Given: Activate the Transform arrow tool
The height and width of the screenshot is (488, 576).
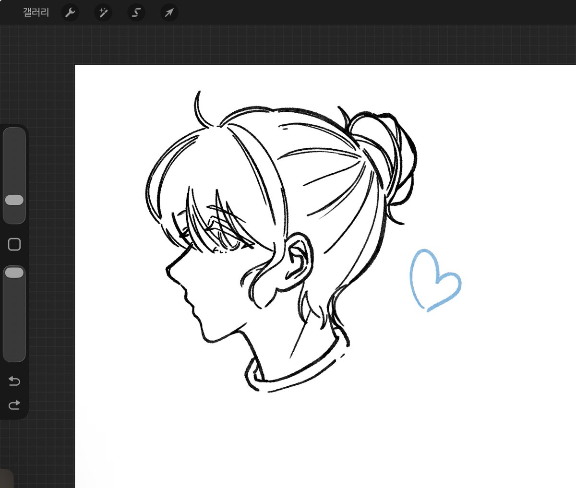Looking at the screenshot, I should (x=169, y=12).
